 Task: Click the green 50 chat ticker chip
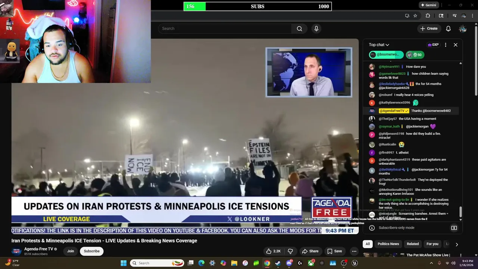click(415, 55)
